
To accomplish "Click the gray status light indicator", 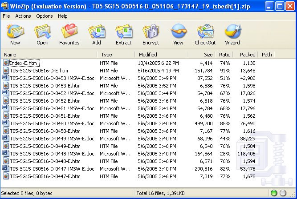I will pos(283,193).
